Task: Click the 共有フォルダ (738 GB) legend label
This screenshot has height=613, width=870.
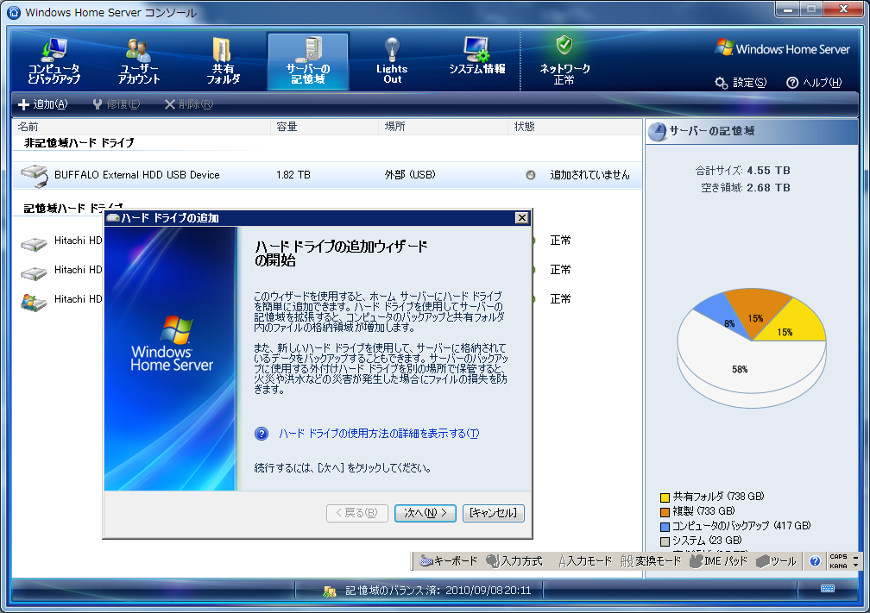Action: tap(718, 497)
